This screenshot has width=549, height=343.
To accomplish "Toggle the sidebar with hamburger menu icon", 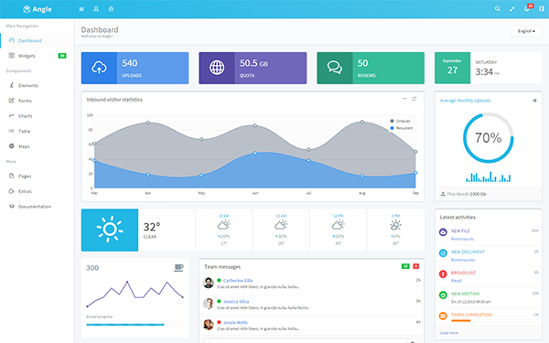I will pyautogui.click(x=81, y=9).
